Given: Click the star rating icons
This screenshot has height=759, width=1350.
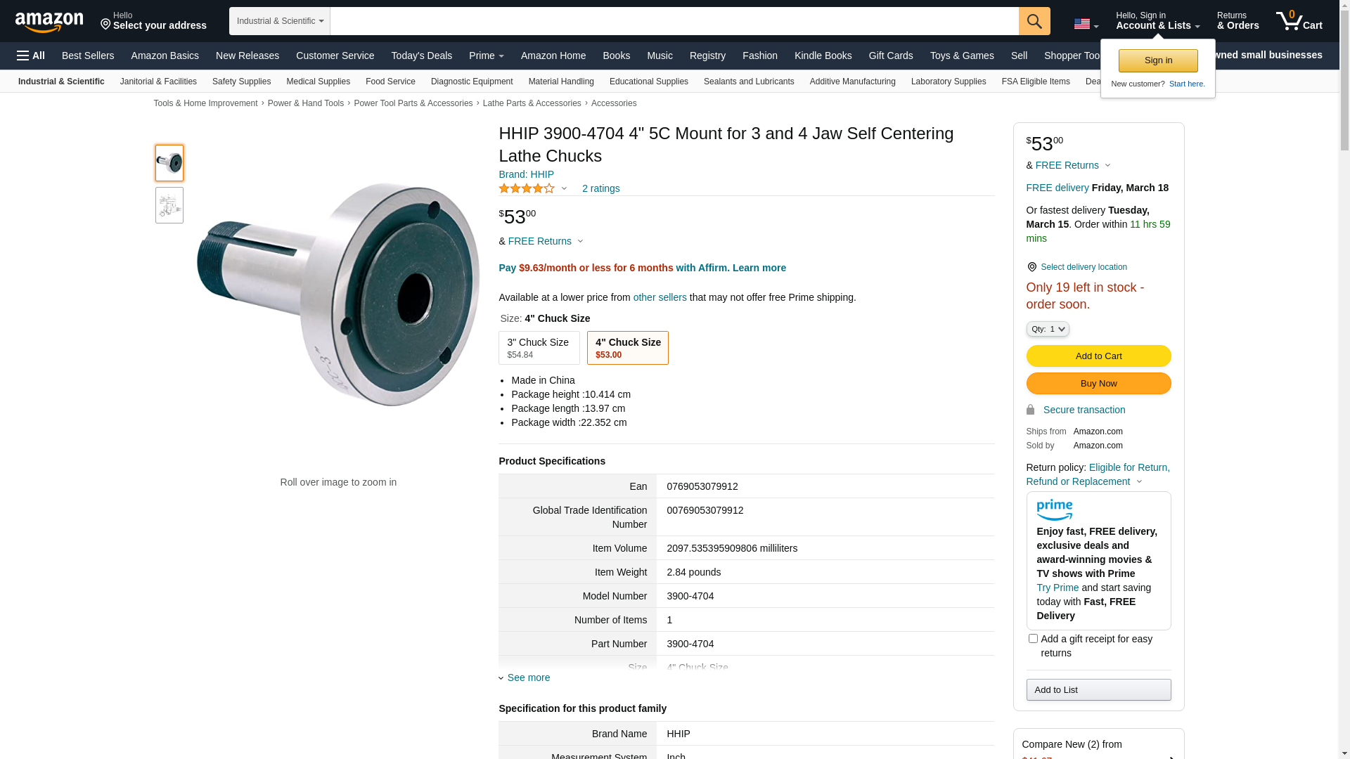Looking at the screenshot, I should 527,188.
